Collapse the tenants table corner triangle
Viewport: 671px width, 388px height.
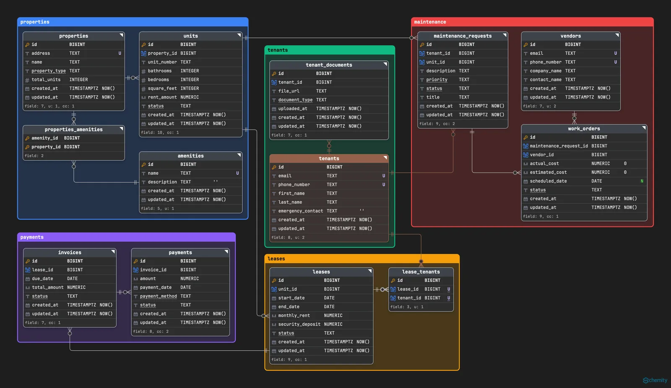click(x=385, y=158)
